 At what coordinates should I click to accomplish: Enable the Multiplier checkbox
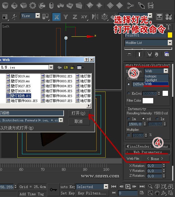tap(129, 135)
